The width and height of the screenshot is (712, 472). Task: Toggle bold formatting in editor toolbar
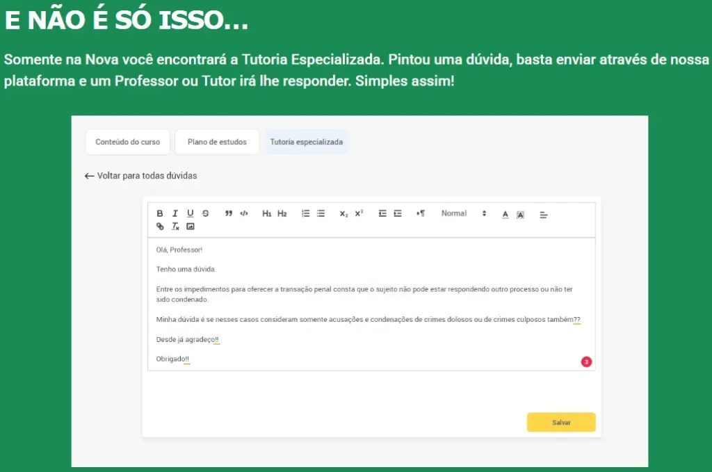[x=160, y=213]
